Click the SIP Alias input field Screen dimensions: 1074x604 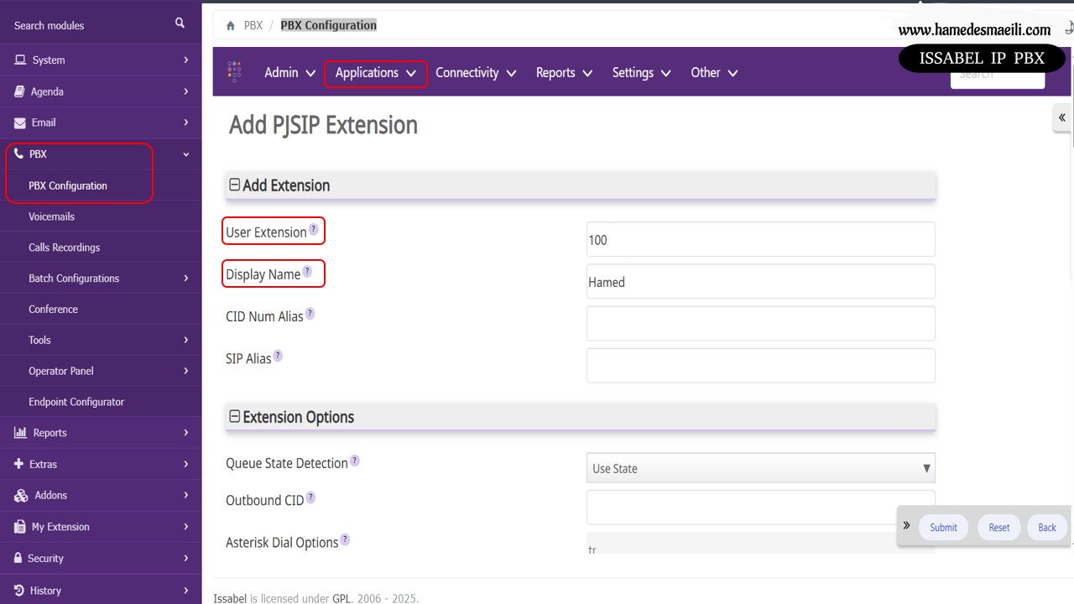click(760, 366)
